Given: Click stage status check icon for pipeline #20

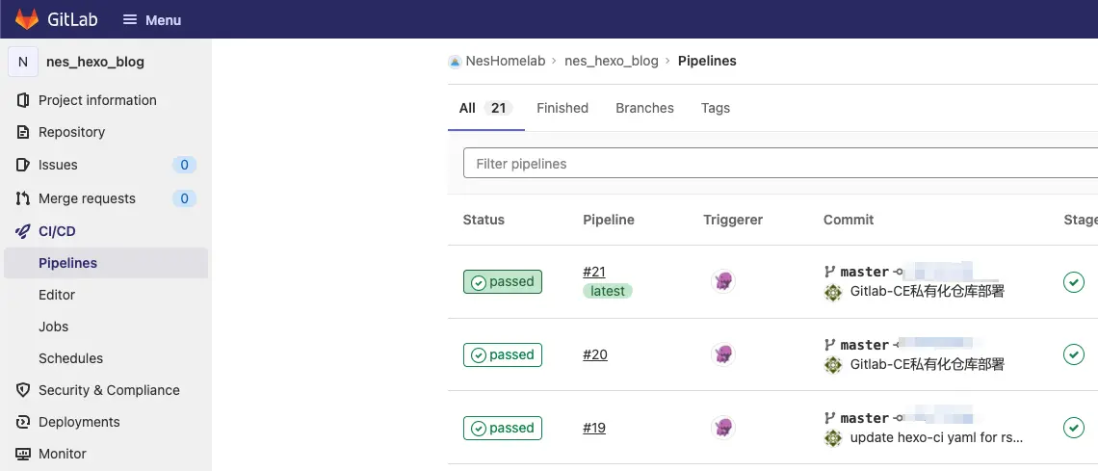Looking at the screenshot, I should (x=1074, y=354).
